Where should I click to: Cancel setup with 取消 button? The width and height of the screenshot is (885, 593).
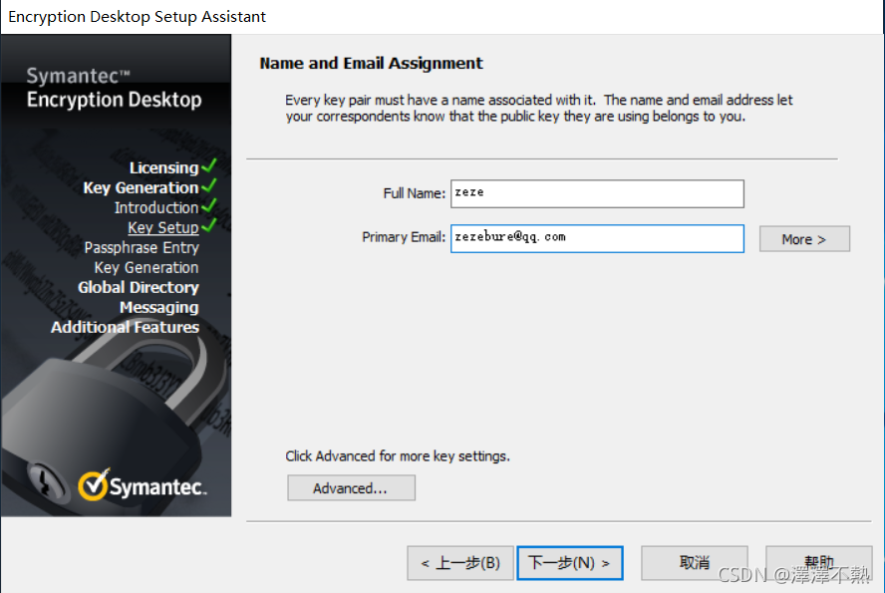(695, 562)
